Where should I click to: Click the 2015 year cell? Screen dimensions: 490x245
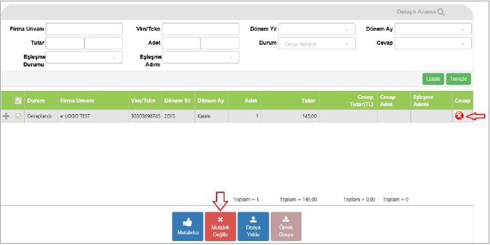pos(178,116)
